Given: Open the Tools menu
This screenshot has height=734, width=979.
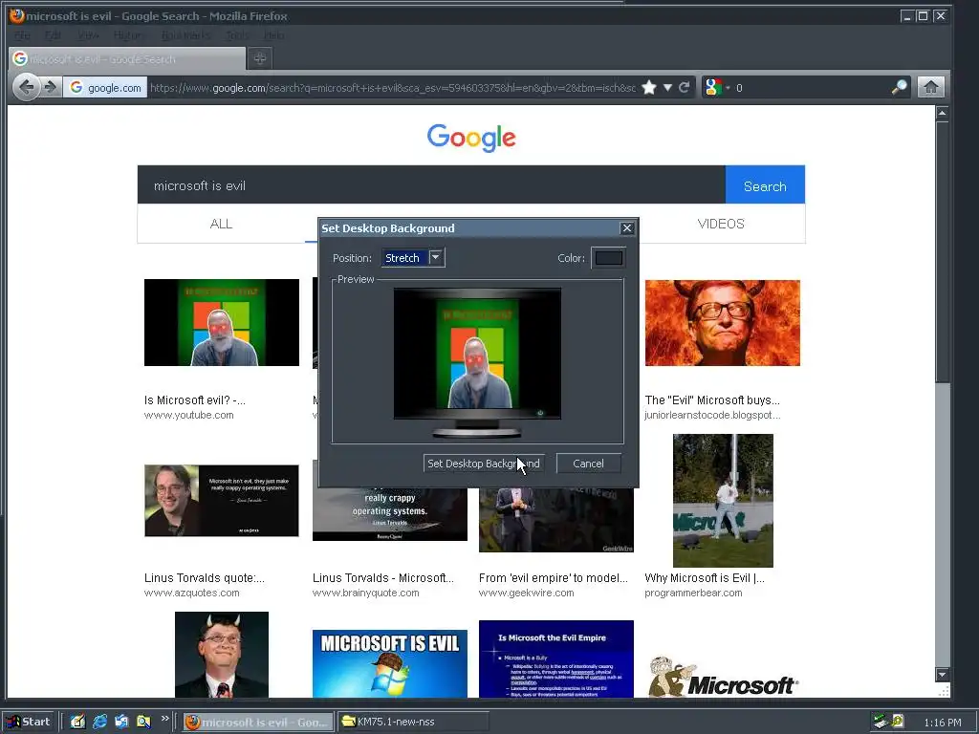Looking at the screenshot, I should (x=237, y=35).
